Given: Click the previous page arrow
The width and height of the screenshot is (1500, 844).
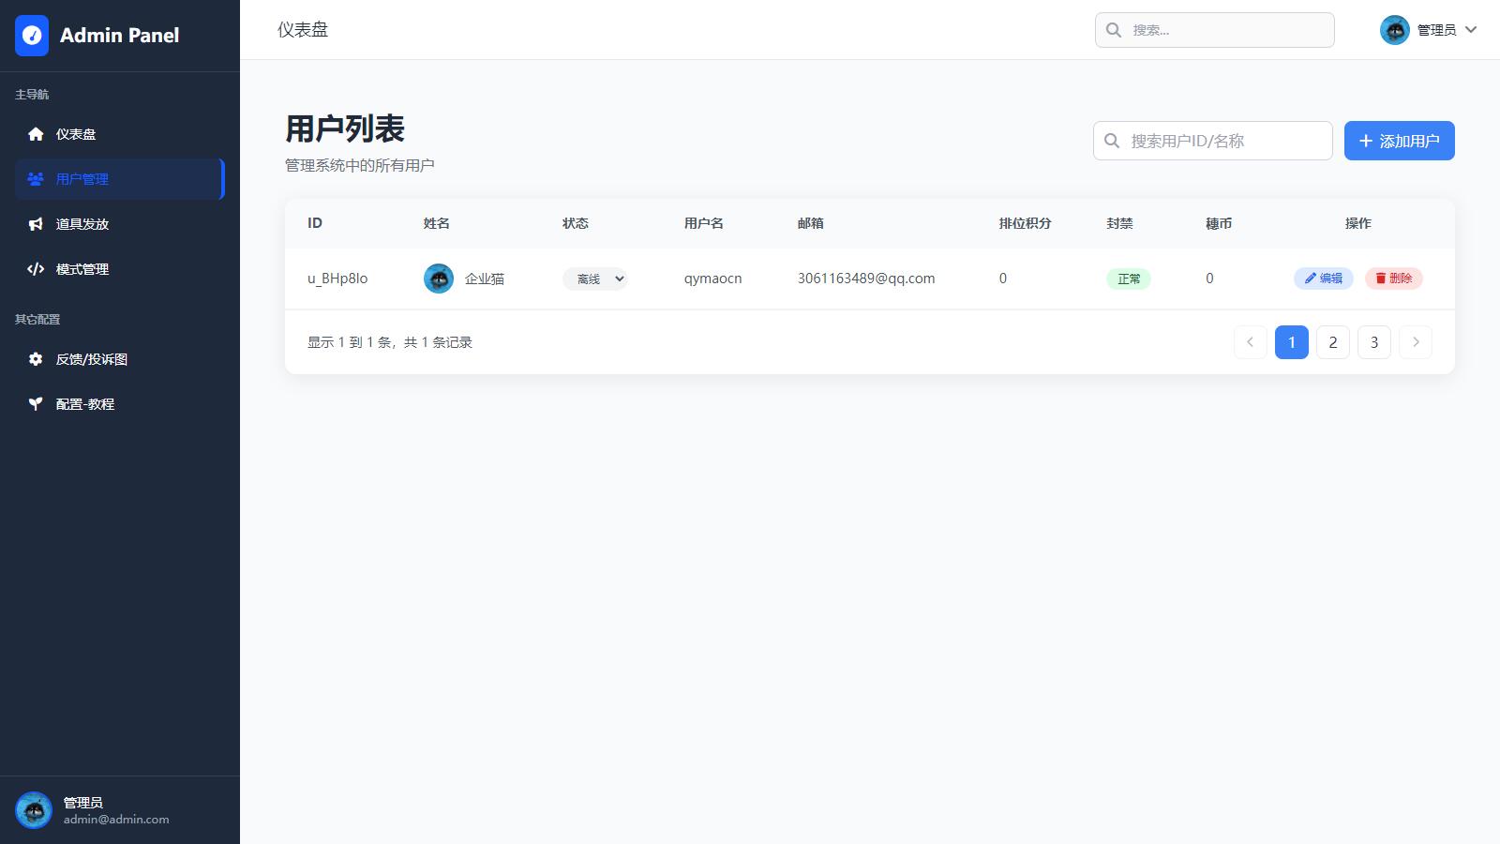Looking at the screenshot, I should pos(1250,342).
